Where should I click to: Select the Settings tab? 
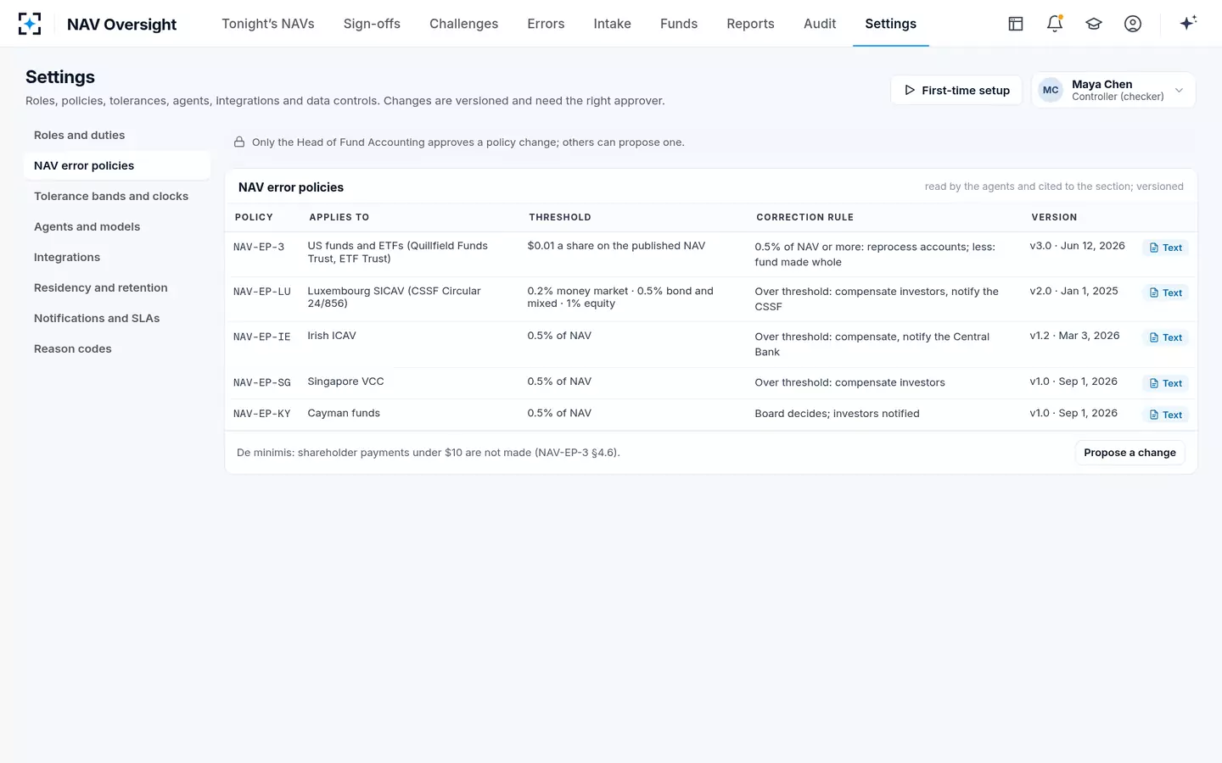(x=890, y=24)
